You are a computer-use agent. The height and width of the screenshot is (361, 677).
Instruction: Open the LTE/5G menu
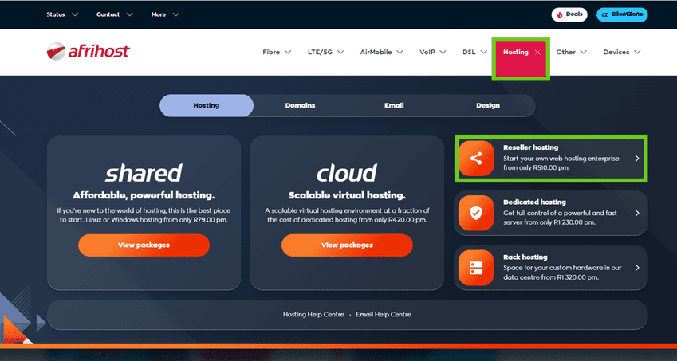pos(325,53)
